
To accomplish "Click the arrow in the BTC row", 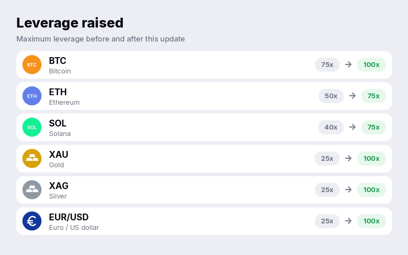I will 348,65.
